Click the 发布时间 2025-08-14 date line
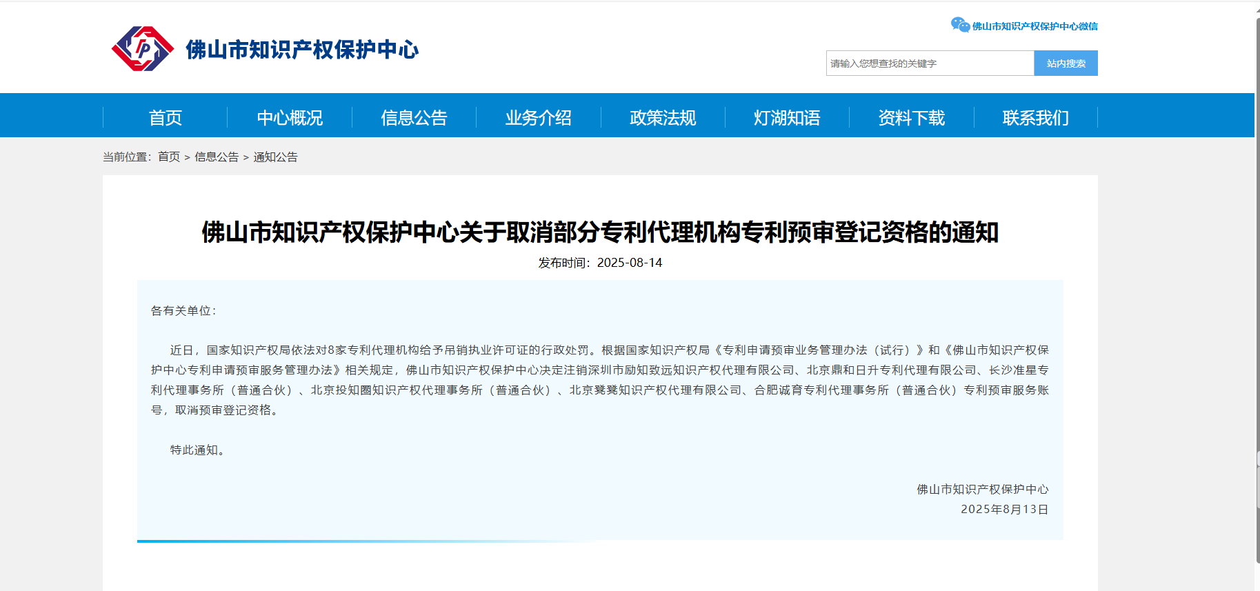1260x591 pixels. click(600, 263)
